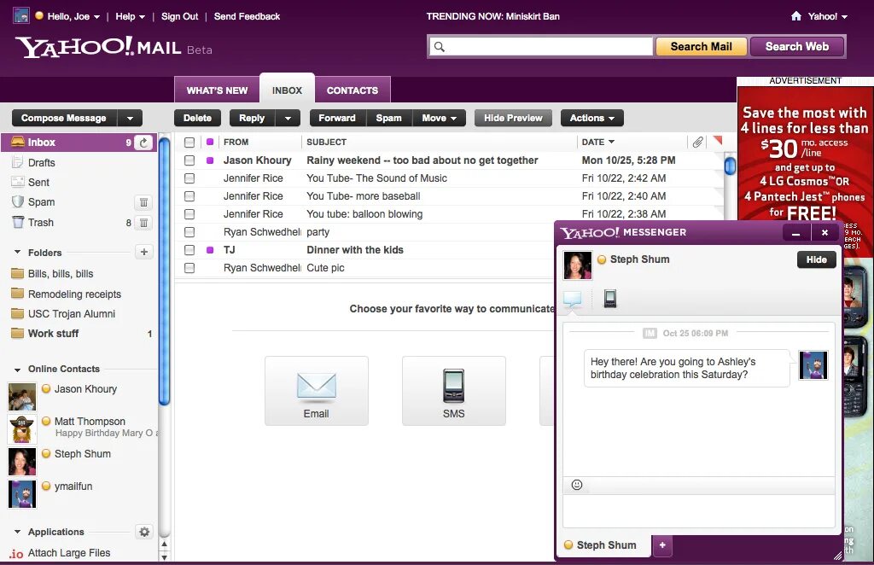
Task: Click the Hide Preview button
Action: click(x=513, y=118)
